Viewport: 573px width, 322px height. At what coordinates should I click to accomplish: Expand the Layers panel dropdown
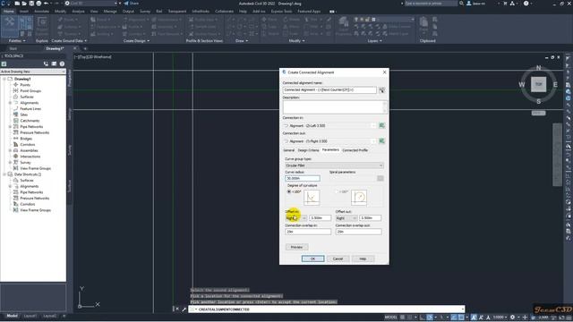pos(374,41)
